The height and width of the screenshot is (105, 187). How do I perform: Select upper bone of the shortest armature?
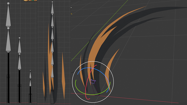[x=30, y=74]
